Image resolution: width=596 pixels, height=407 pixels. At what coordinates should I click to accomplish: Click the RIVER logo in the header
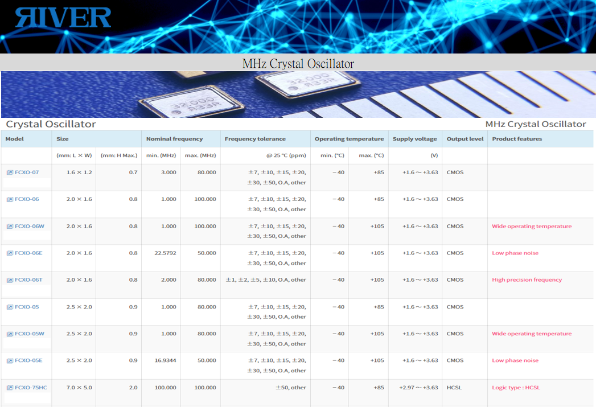63,18
